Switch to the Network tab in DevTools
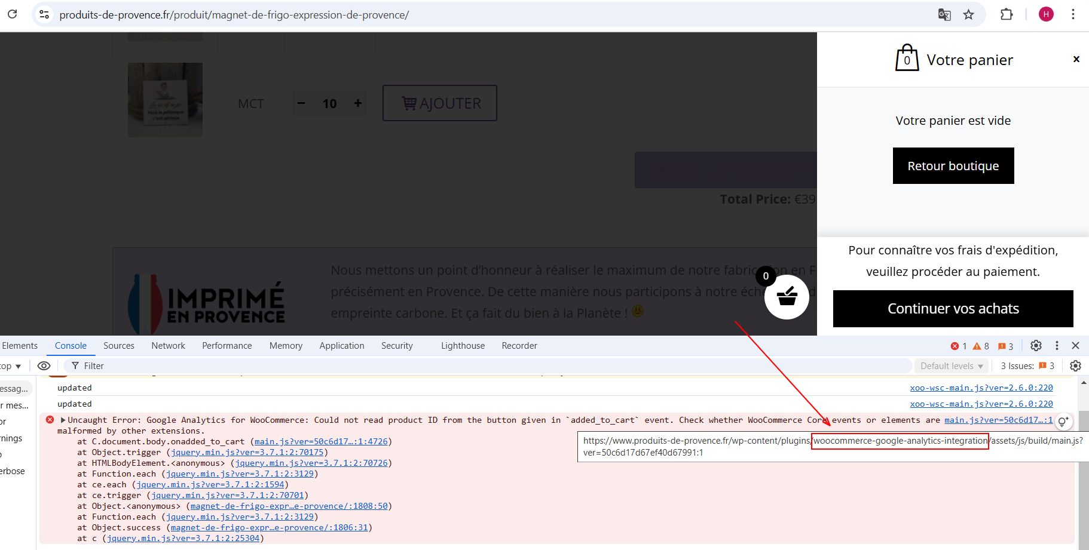The image size is (1089, 550). pyautogui.click(x=168, y=346)
